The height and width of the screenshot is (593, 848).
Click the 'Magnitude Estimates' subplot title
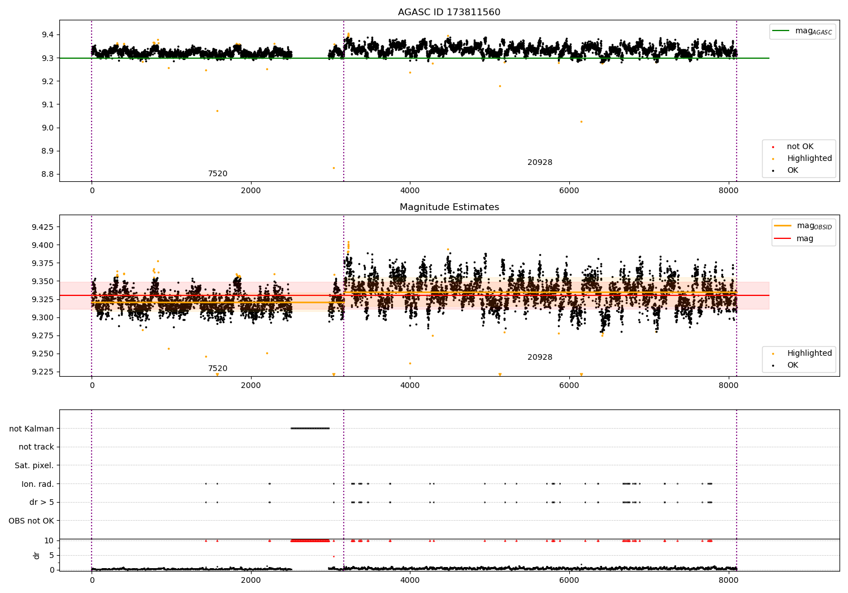[449, 207]
